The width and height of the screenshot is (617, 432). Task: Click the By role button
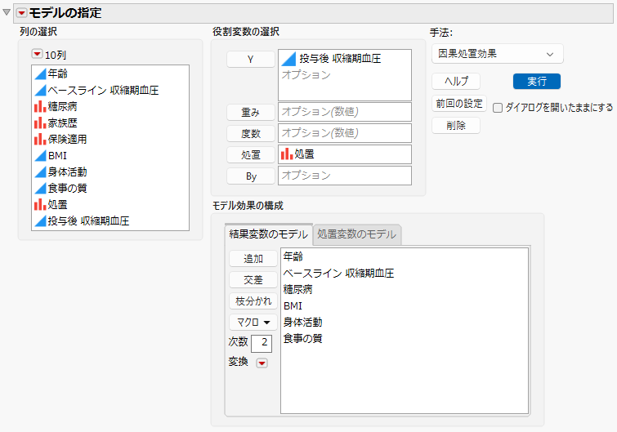click(251, 176)
